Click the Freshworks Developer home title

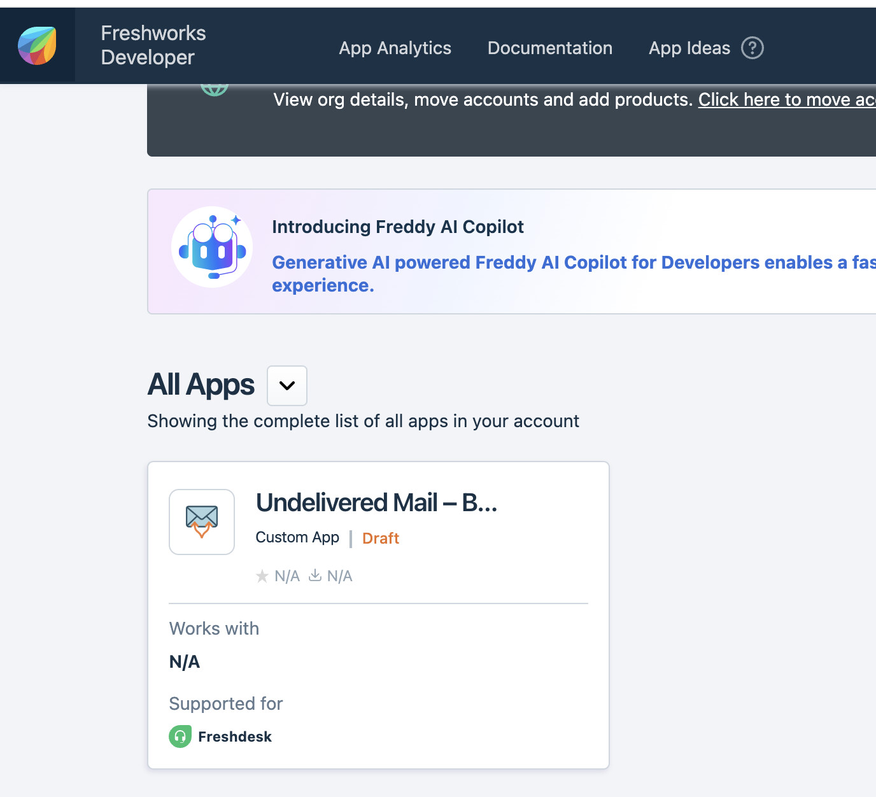(x=153, y=45)
